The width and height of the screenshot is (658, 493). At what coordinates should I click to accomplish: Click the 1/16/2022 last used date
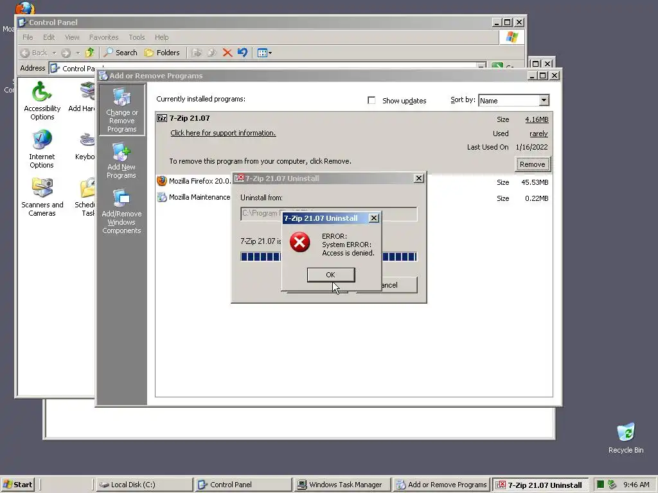click(x=531, y=147)
